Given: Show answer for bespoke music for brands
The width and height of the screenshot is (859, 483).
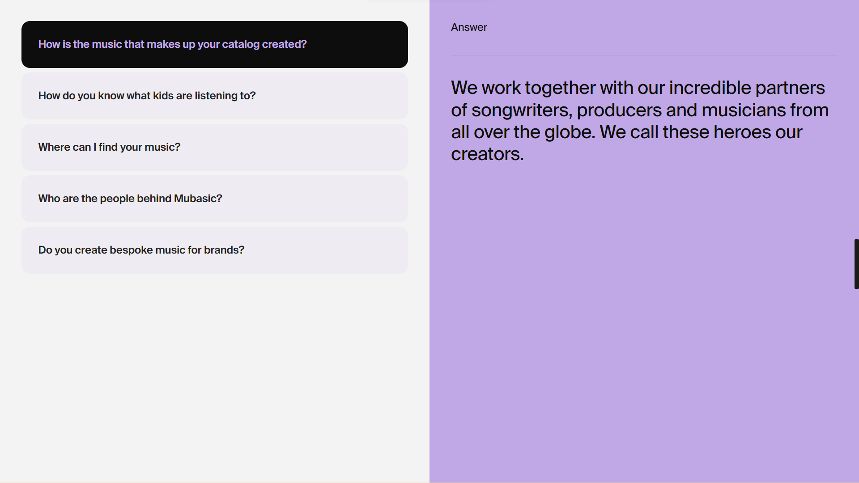Looking at the screenshot, I should pos(215,250).
